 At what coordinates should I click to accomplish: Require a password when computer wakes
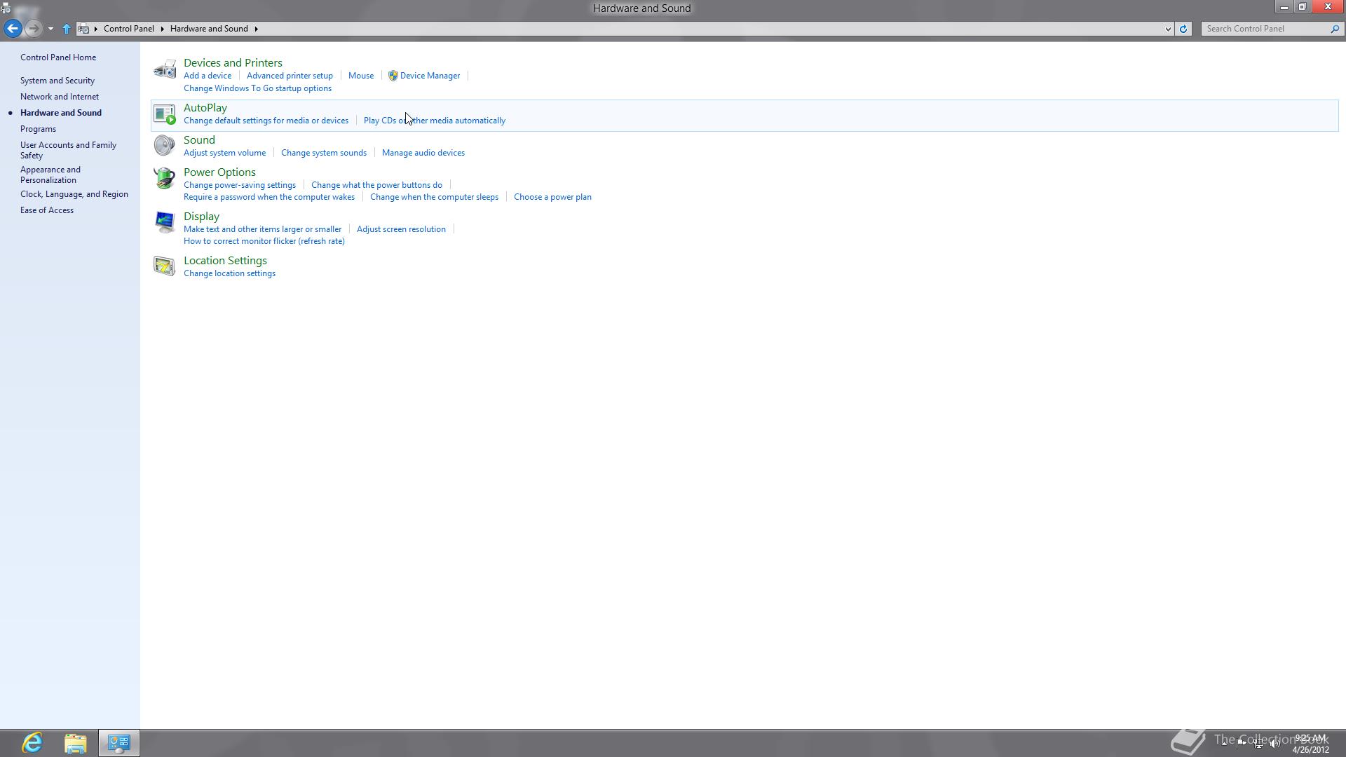click(x=269, y=197)
